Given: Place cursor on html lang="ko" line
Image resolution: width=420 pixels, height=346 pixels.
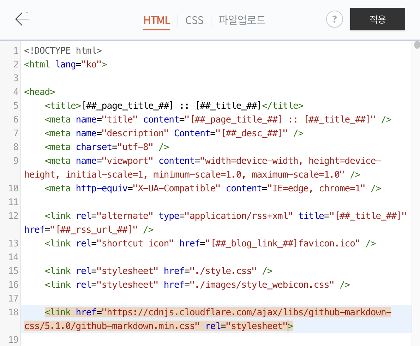Looking at the screenshot, I should (65, 64).
